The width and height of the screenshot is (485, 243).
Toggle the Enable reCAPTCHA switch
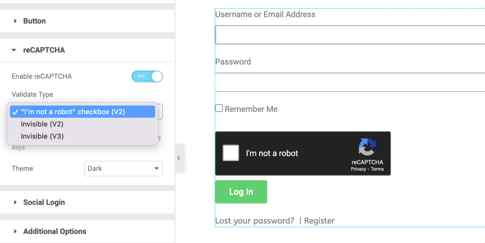point(147,76)
